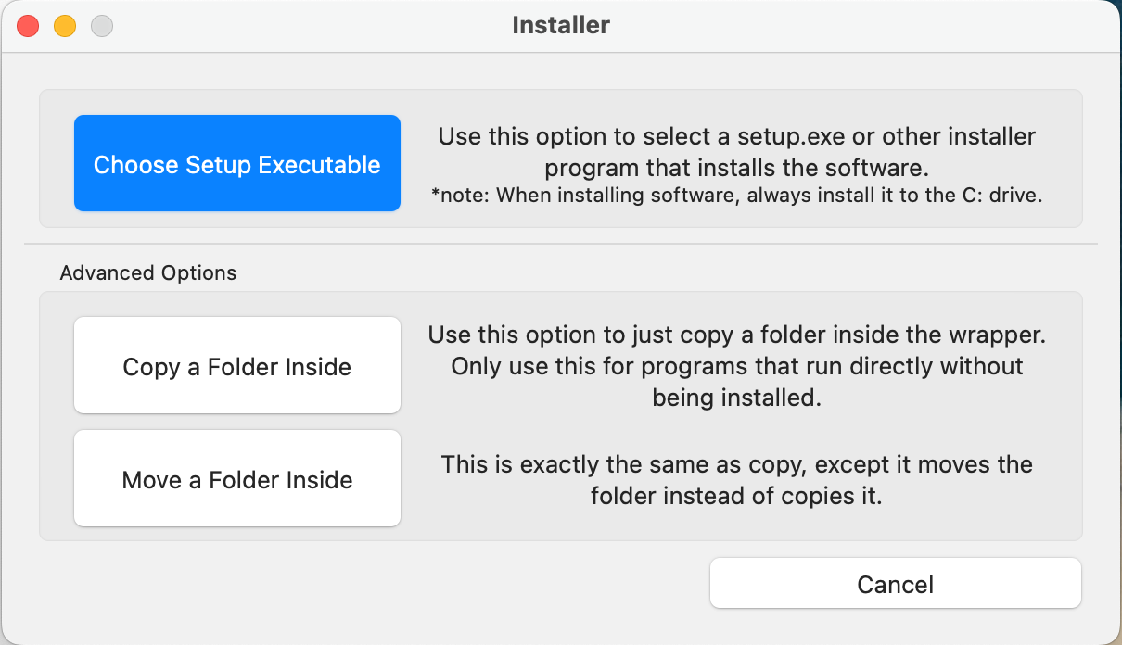The image size is (1122, 645).
Task: Click the phrase "being installed." in the description
Action: coord(736,398)
